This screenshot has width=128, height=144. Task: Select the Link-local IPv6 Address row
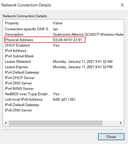(63, 99)
